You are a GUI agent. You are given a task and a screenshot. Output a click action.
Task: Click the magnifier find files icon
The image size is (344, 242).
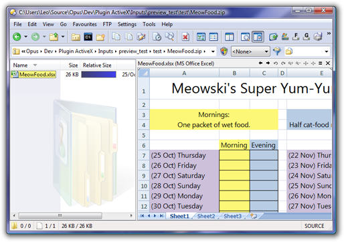pos(169,37)
